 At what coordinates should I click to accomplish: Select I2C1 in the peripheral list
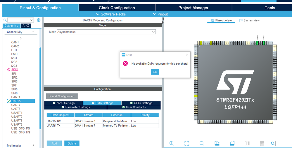[14, 58]
